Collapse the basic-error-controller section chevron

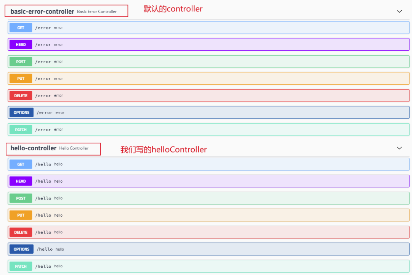(399, 11)
